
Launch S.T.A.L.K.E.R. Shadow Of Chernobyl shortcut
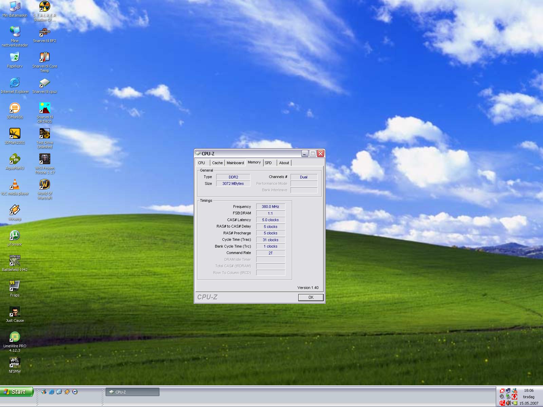[44, 11]
